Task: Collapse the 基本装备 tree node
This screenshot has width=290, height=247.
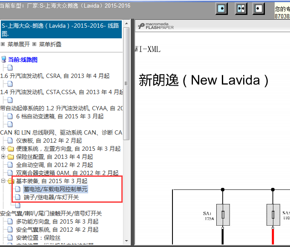Action: tap(3, 181)
